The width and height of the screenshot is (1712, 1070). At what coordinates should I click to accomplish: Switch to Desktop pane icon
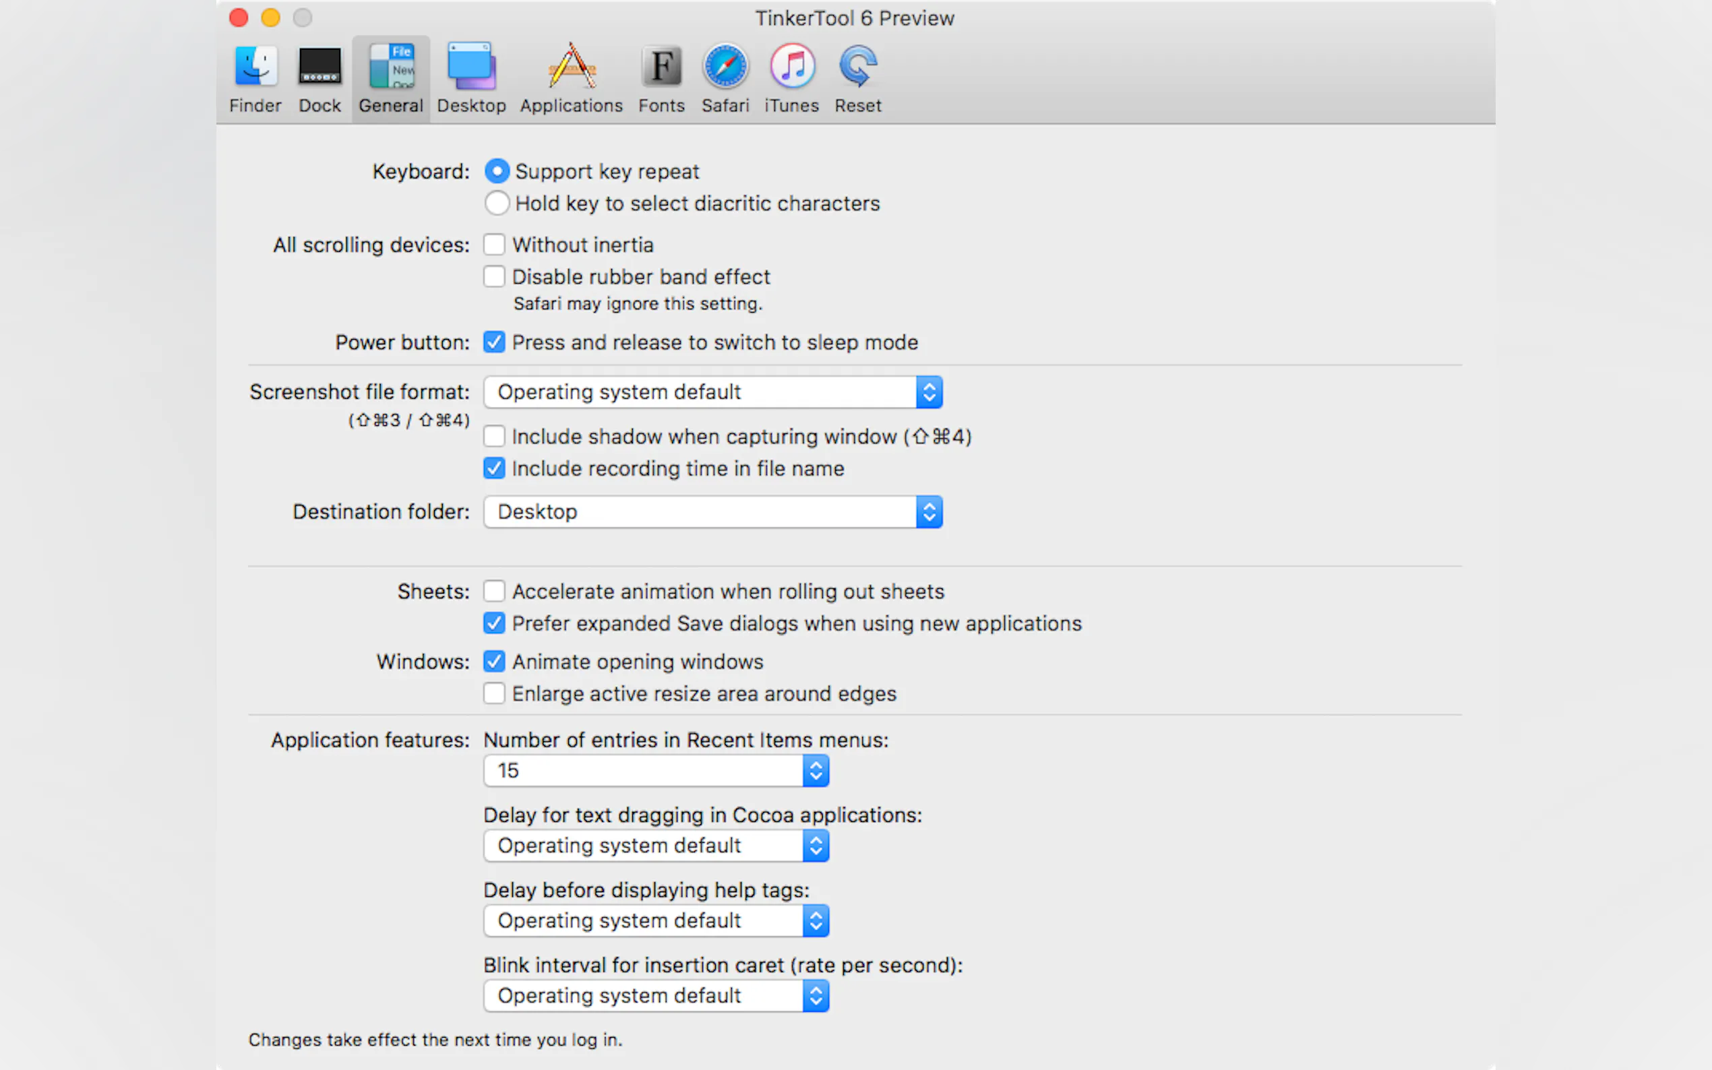tap(470, 67)
